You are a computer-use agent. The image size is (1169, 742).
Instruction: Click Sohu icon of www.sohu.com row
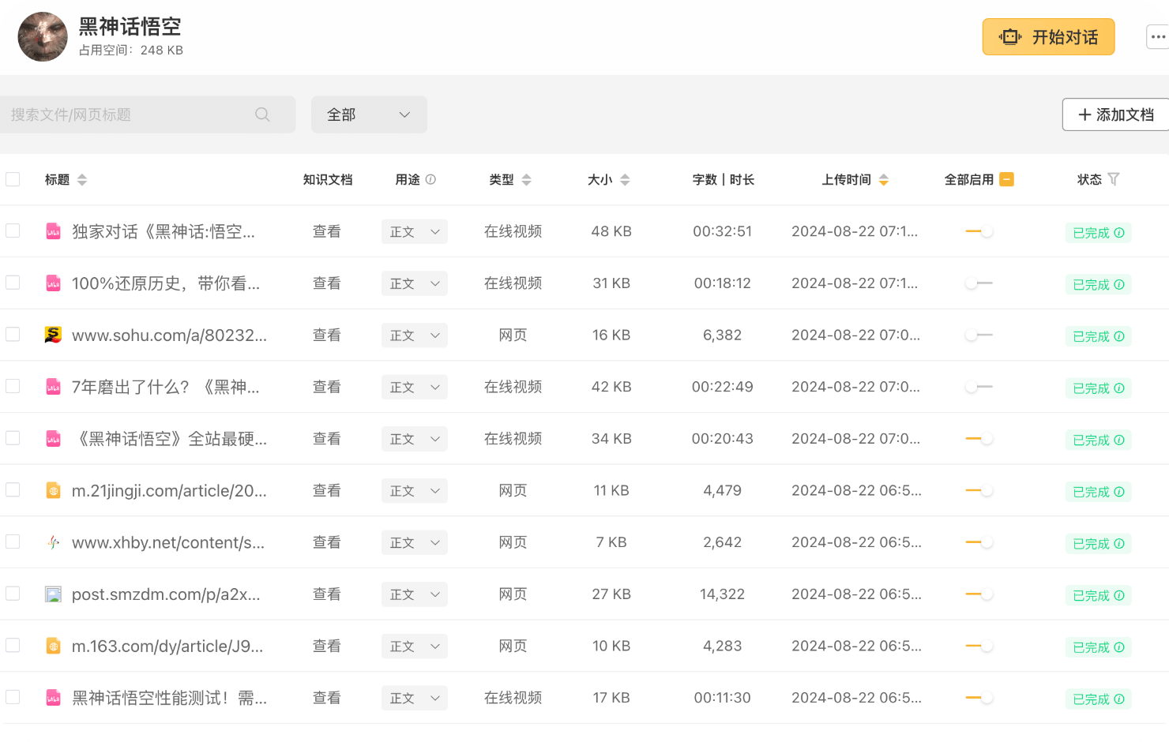(53, 335)
